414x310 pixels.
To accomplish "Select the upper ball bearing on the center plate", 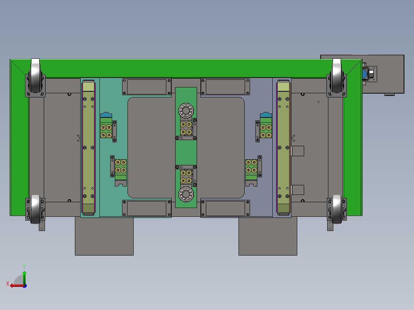I will (x=186, y=110).
